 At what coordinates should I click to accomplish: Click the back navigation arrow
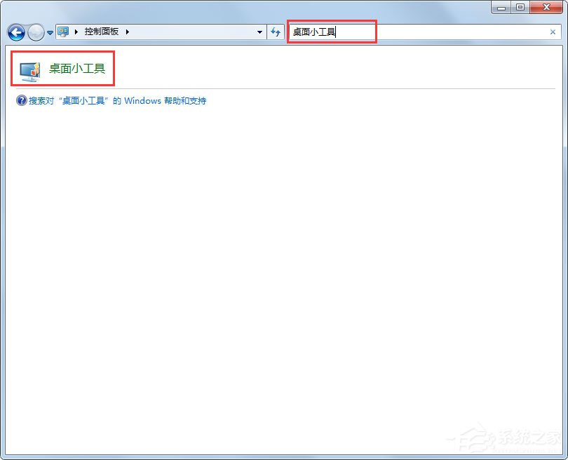tap(16, 32)
